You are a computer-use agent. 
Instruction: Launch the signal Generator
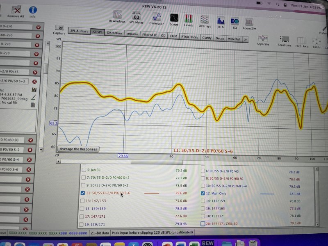coord(156,18)
